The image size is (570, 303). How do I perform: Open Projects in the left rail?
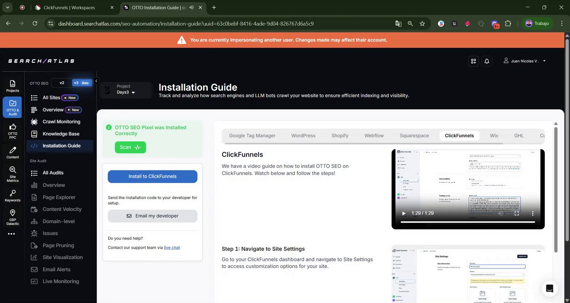(12, 86)
